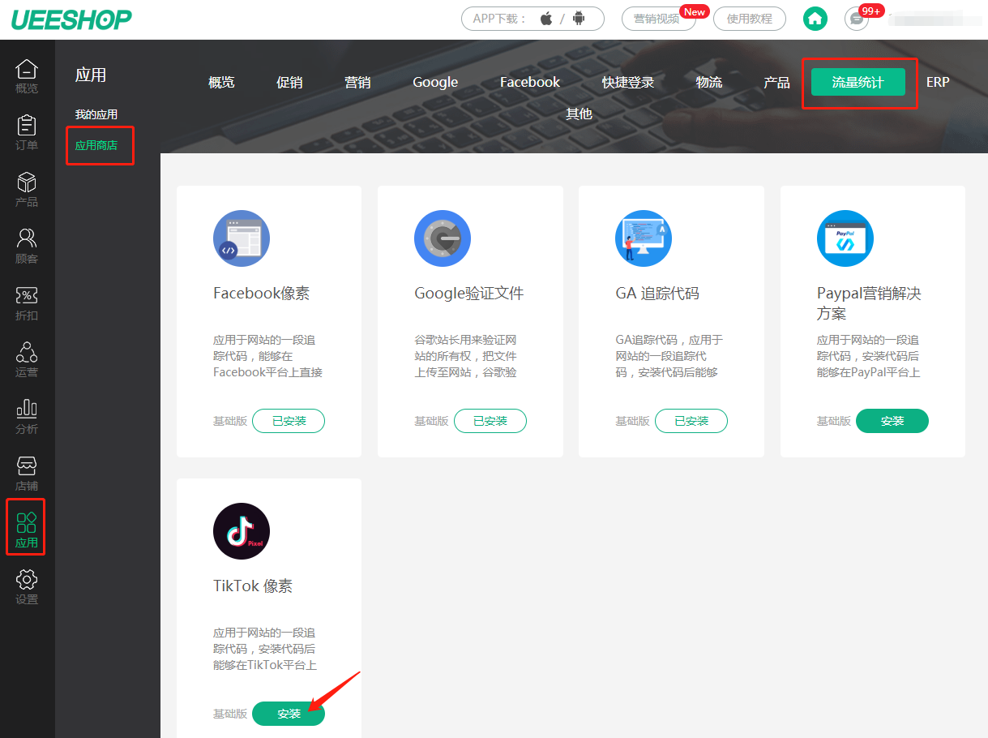Switch to the Google category tab
The height and width of the screenshot is (738, 988).
(435, 82)
